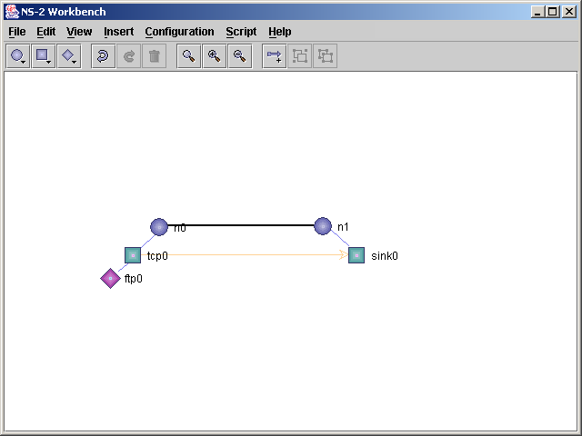
Task: Click the add link arrow tool
Action: coord(275,56)
